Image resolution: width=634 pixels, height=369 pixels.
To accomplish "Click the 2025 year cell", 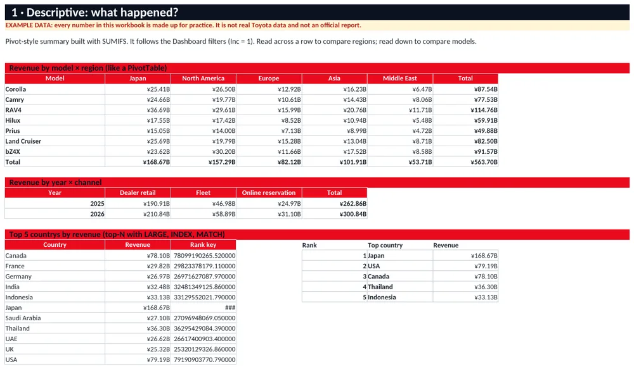I will click(55, 203).
